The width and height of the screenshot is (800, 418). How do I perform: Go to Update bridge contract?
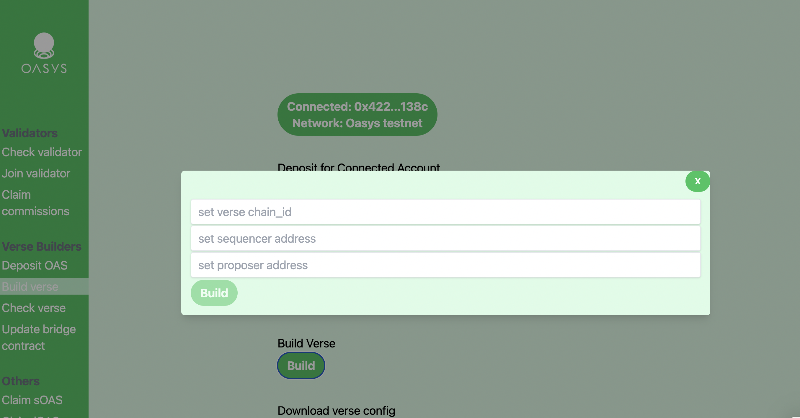point(39,337)
